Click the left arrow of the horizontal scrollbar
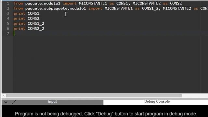208x117 pixels. [4, 96]
